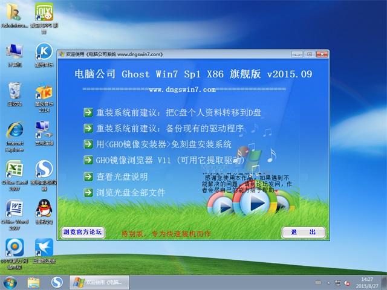Select 重装系统前建议:备份现有的驱动程序
Image resolution: width=387 pixels, height=290 pixels.
169,128
